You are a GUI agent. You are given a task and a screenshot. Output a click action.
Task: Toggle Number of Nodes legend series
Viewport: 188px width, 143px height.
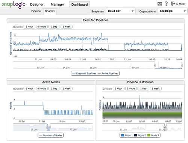[x=51, y=135]
